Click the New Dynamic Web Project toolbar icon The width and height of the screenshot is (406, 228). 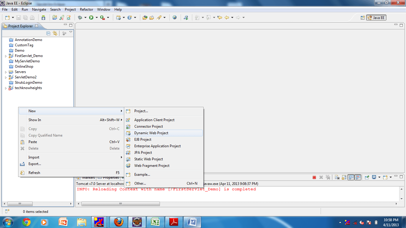[x=119, y=18]
